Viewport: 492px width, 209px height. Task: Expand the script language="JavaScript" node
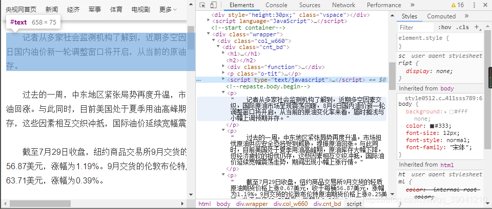coord(209,20)
